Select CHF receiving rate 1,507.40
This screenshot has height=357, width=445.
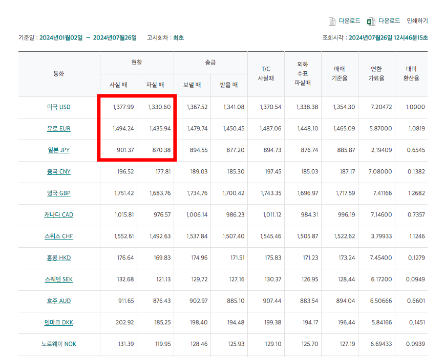coord(234,236)
